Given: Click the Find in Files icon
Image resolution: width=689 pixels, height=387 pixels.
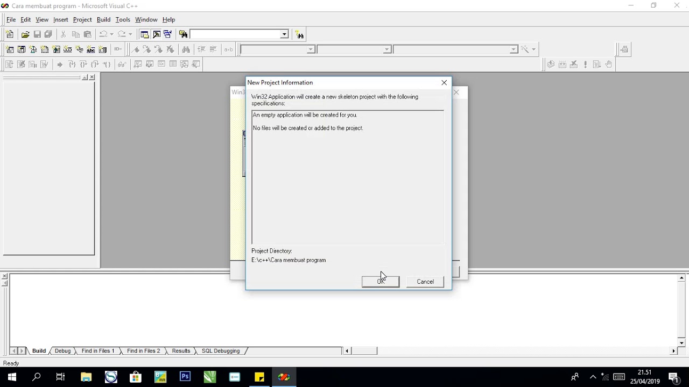Looking at the screenshot, I should [x=184, y=34].
